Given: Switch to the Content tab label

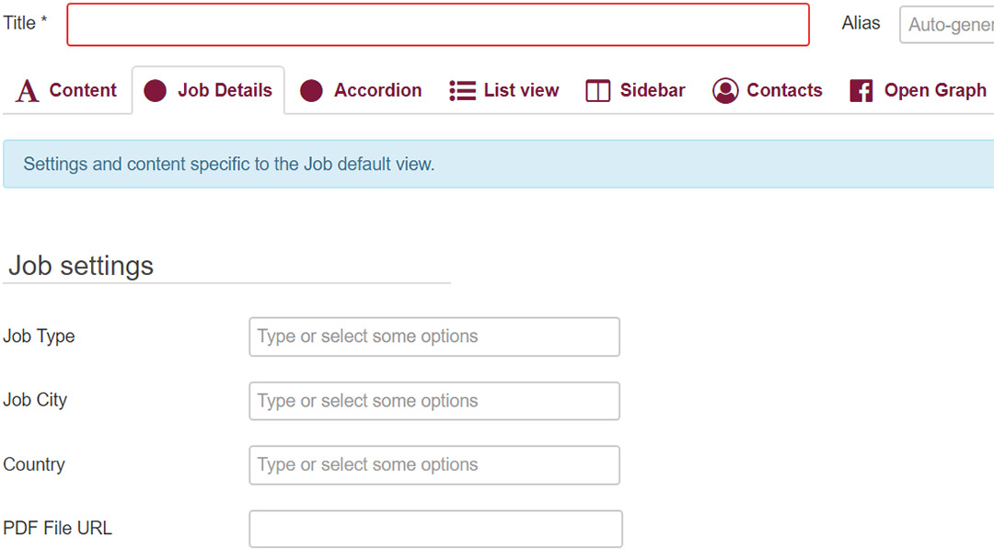Looking at the screenshot, I should 83,91.
